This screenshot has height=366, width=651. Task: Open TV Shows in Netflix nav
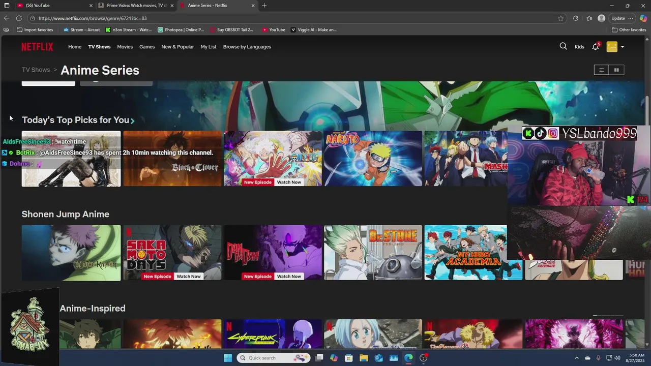click(x=99, y=47)
